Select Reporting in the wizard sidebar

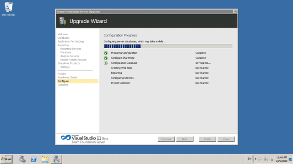[x=63, y=45]
